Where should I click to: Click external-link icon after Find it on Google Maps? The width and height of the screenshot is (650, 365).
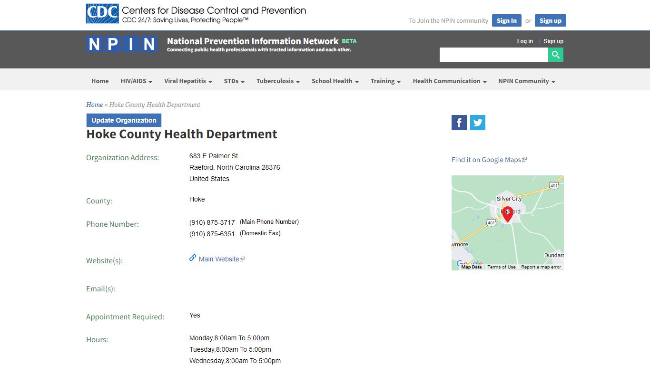coord(524,160)
